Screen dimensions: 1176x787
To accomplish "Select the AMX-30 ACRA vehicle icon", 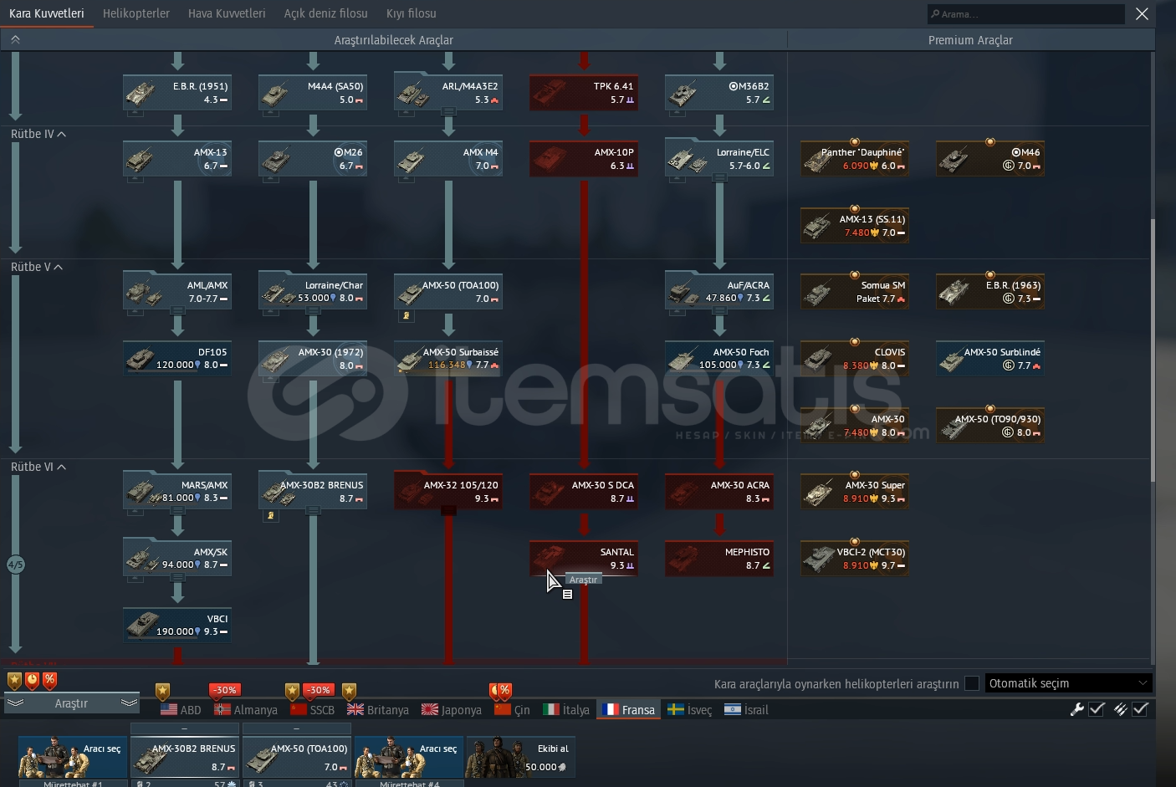I will click(719, 492).
